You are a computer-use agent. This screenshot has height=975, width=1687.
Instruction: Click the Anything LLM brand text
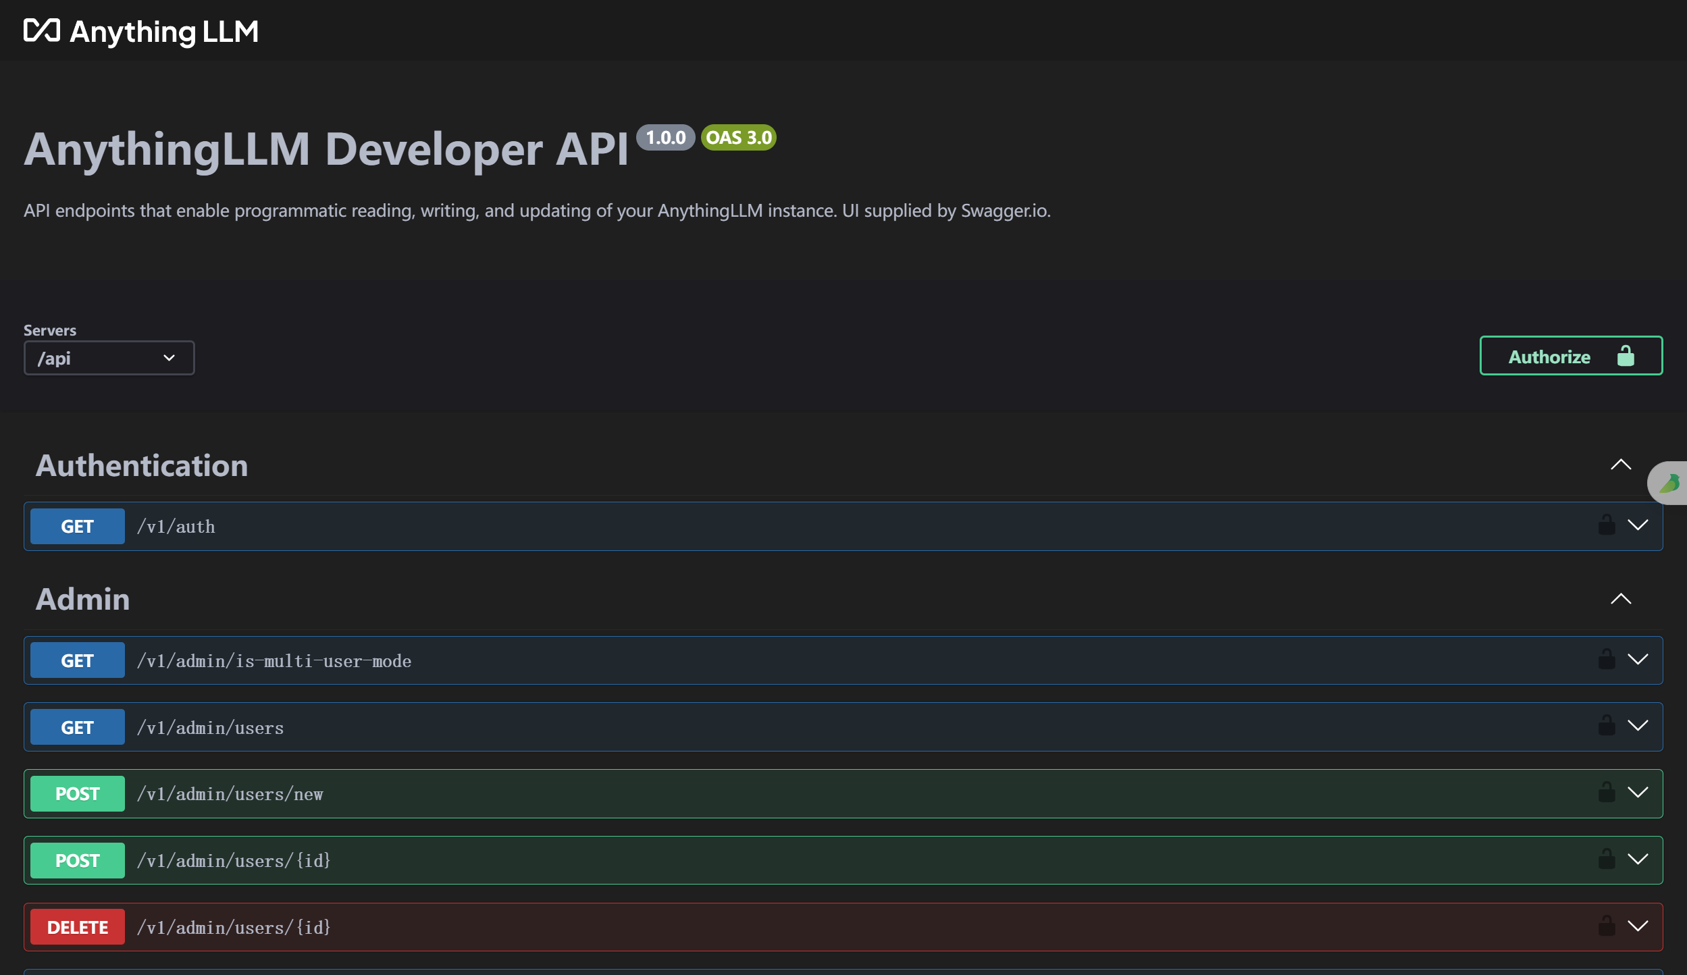coord(164,32)
